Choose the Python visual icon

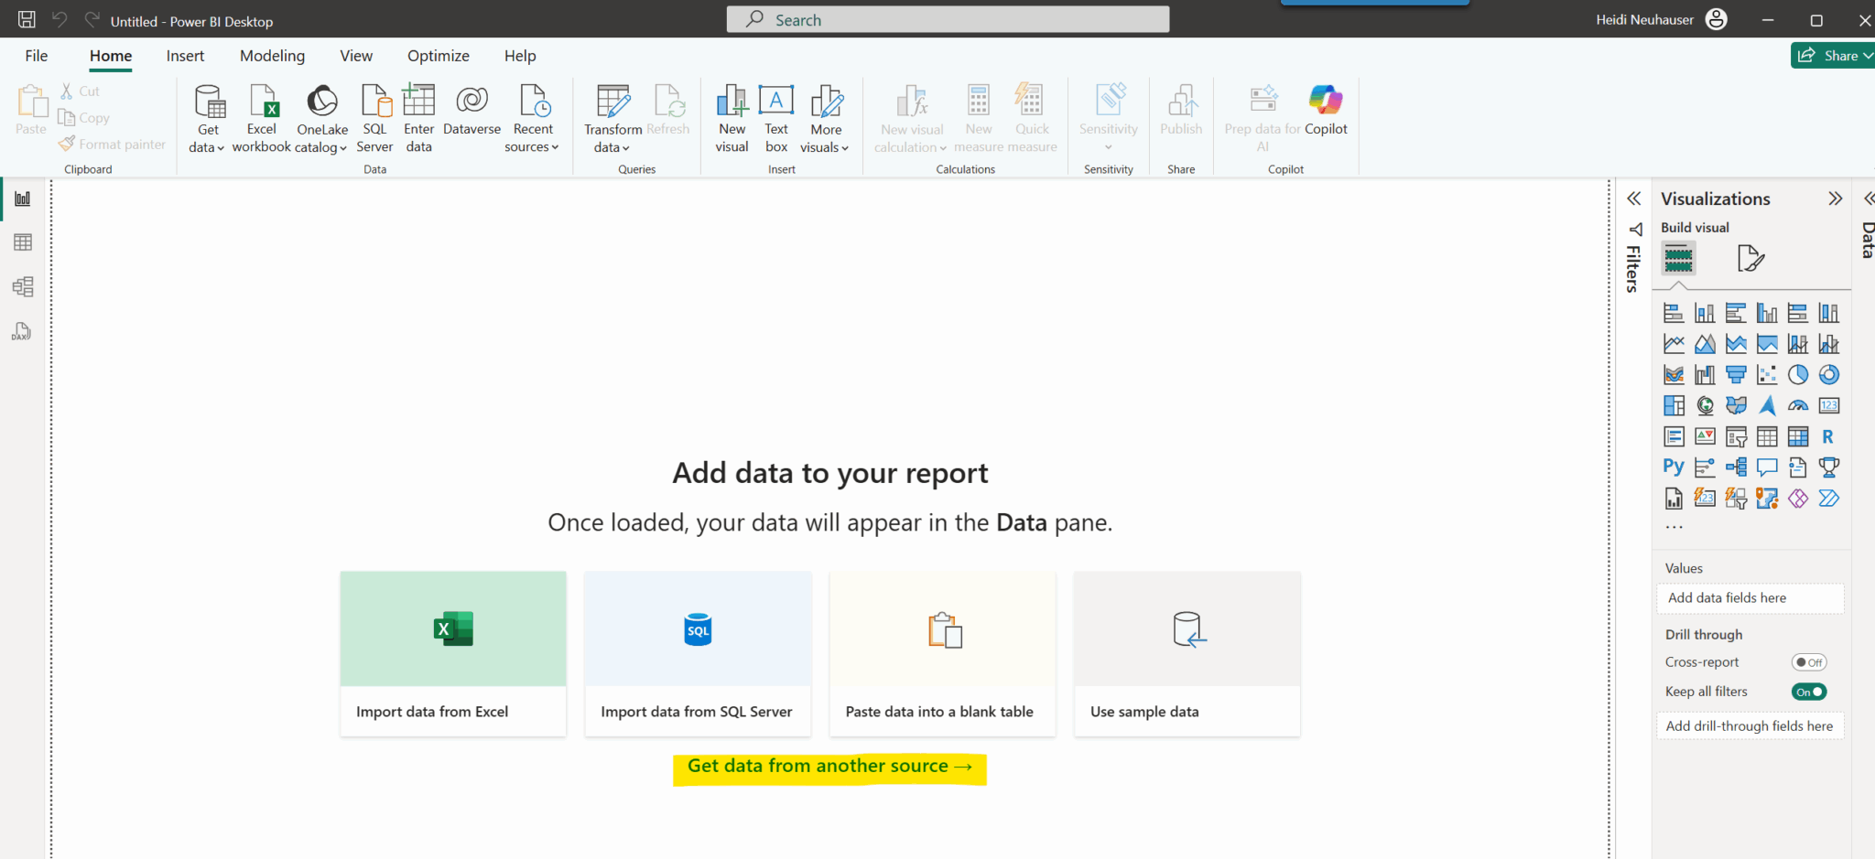click(1674, 467)
